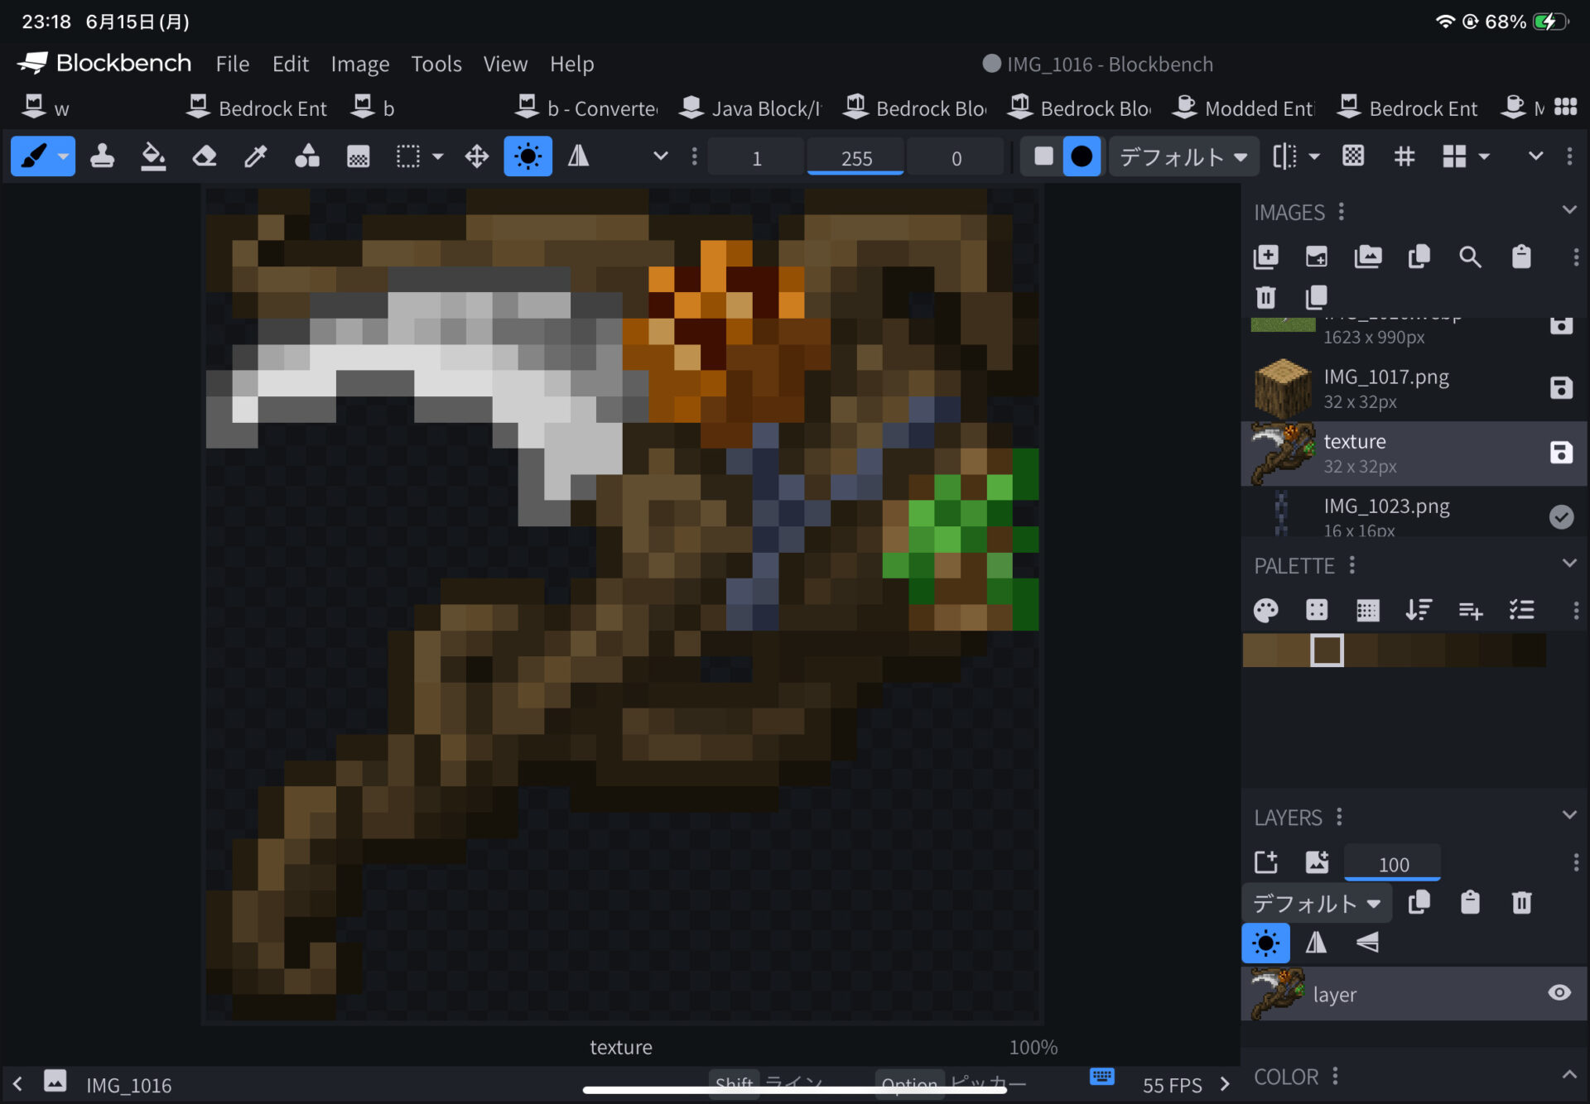Image resolution: width=1590 pixels, height=1104 pixels.
Task: Select the Draw Shape tool
Action: [x=306, y=156]
